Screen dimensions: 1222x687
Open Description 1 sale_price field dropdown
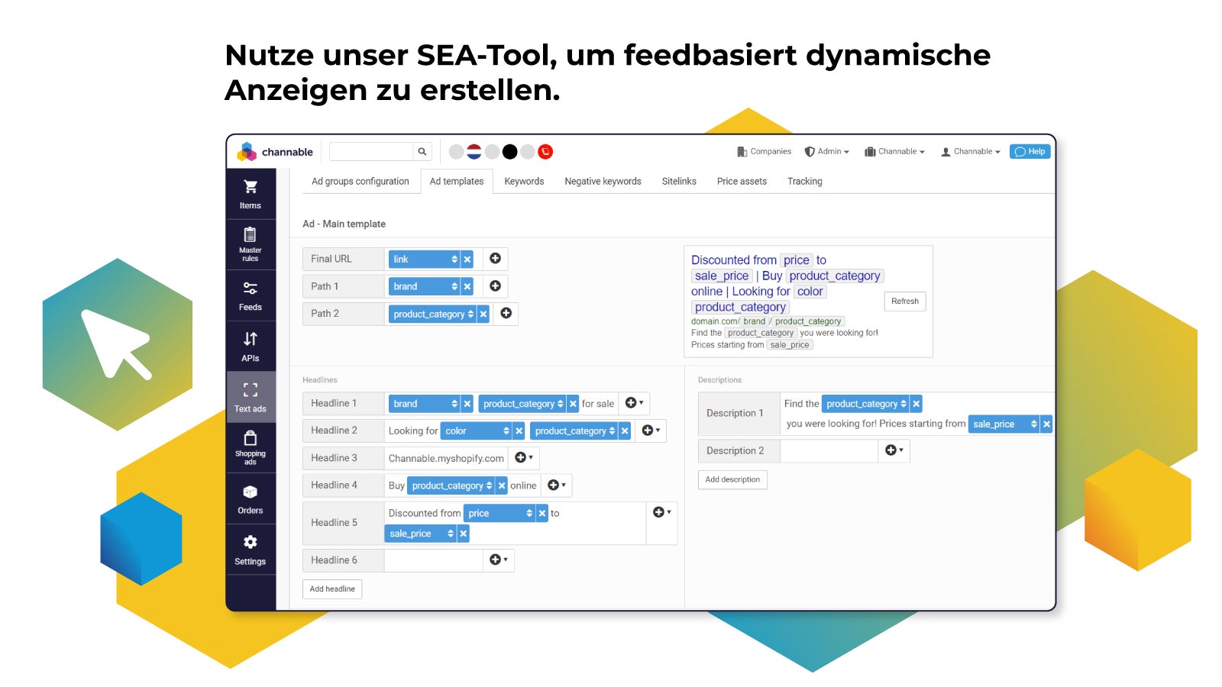pos(1004,424)
